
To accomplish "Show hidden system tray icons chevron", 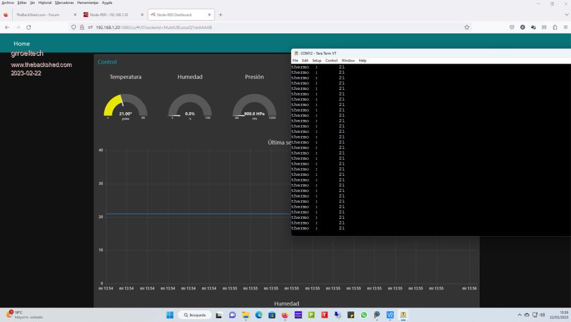I will pyautogui.click(x=520, y=315).
